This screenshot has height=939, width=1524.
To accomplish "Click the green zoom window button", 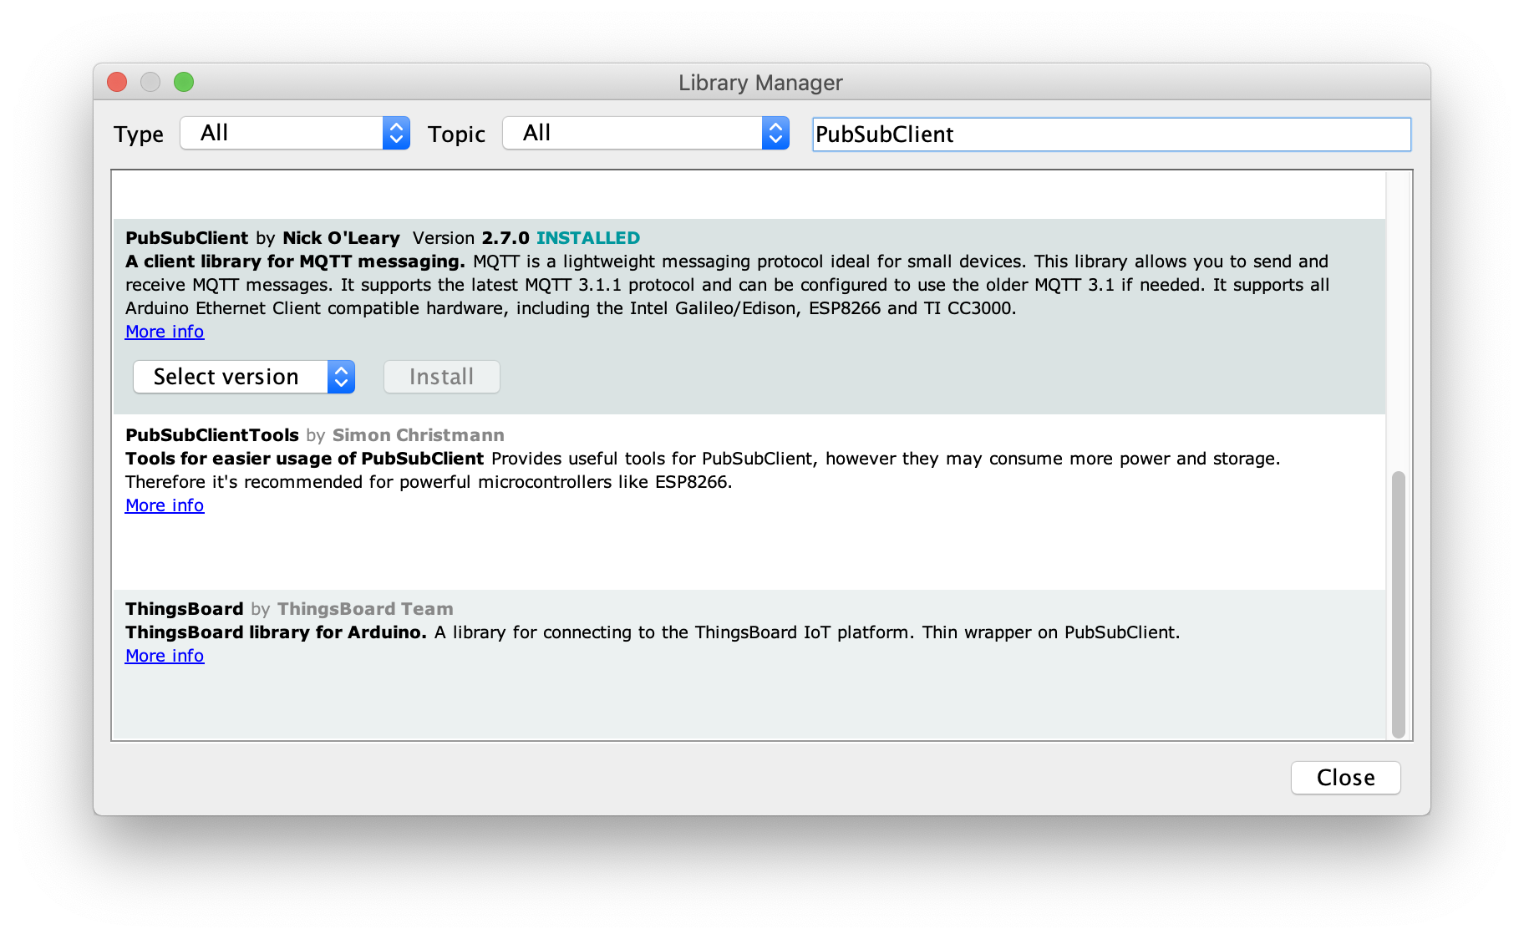I will coord(184,82).
